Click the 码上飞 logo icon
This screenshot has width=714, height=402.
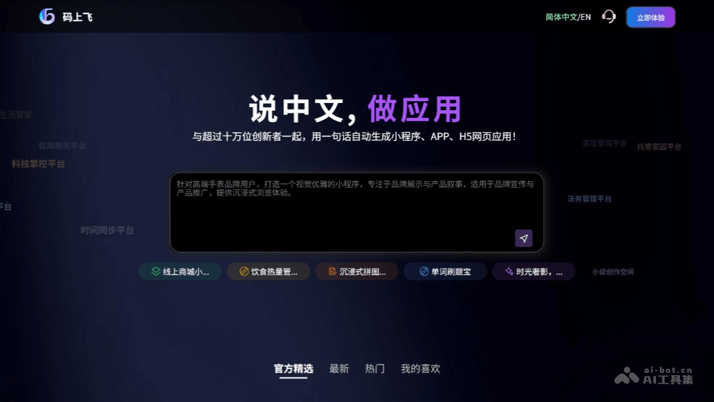click(47, 17)
